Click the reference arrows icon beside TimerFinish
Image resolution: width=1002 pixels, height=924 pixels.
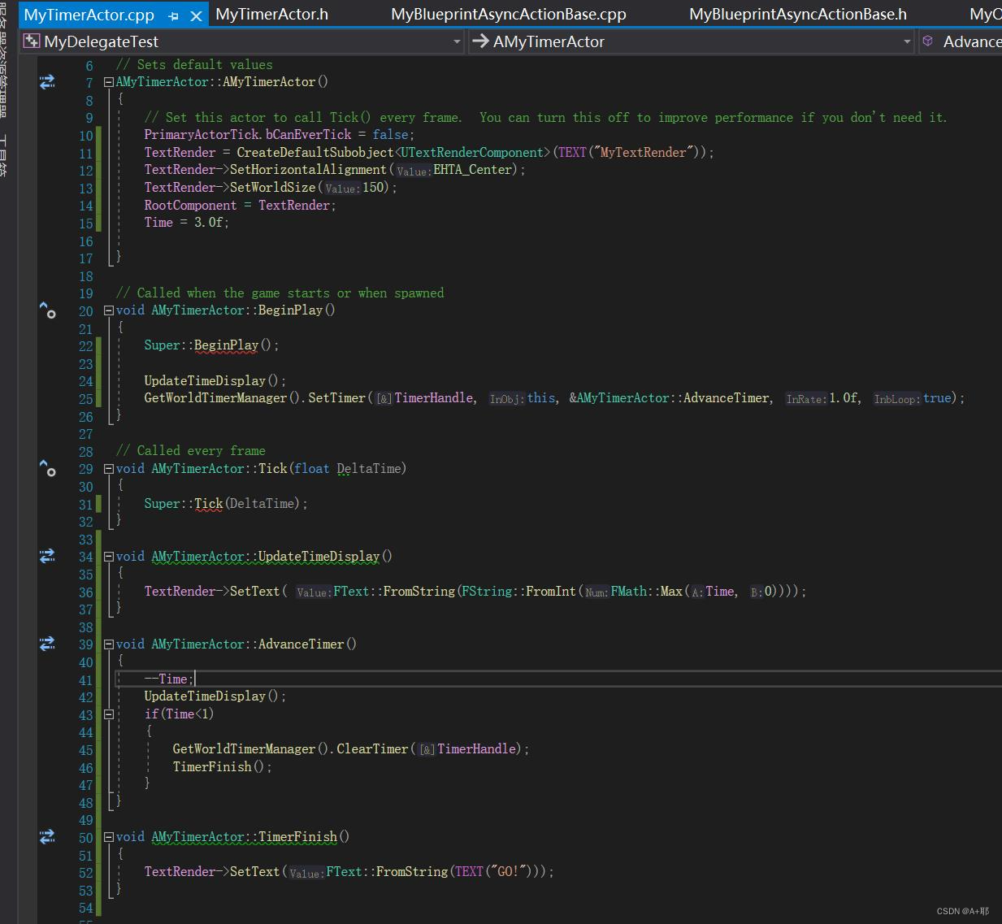(46, 835)
